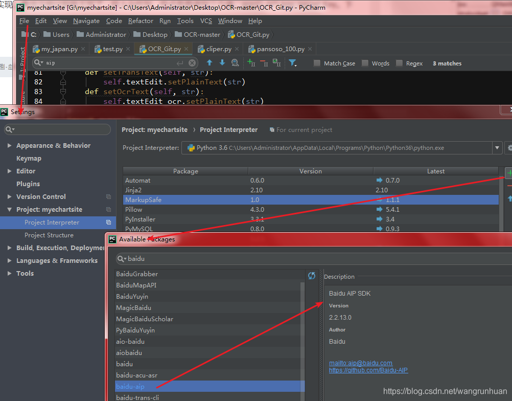Click Find All magnifier icon in find bar
The height and width of the screenshot is (401, 512).
pos(235,63)
